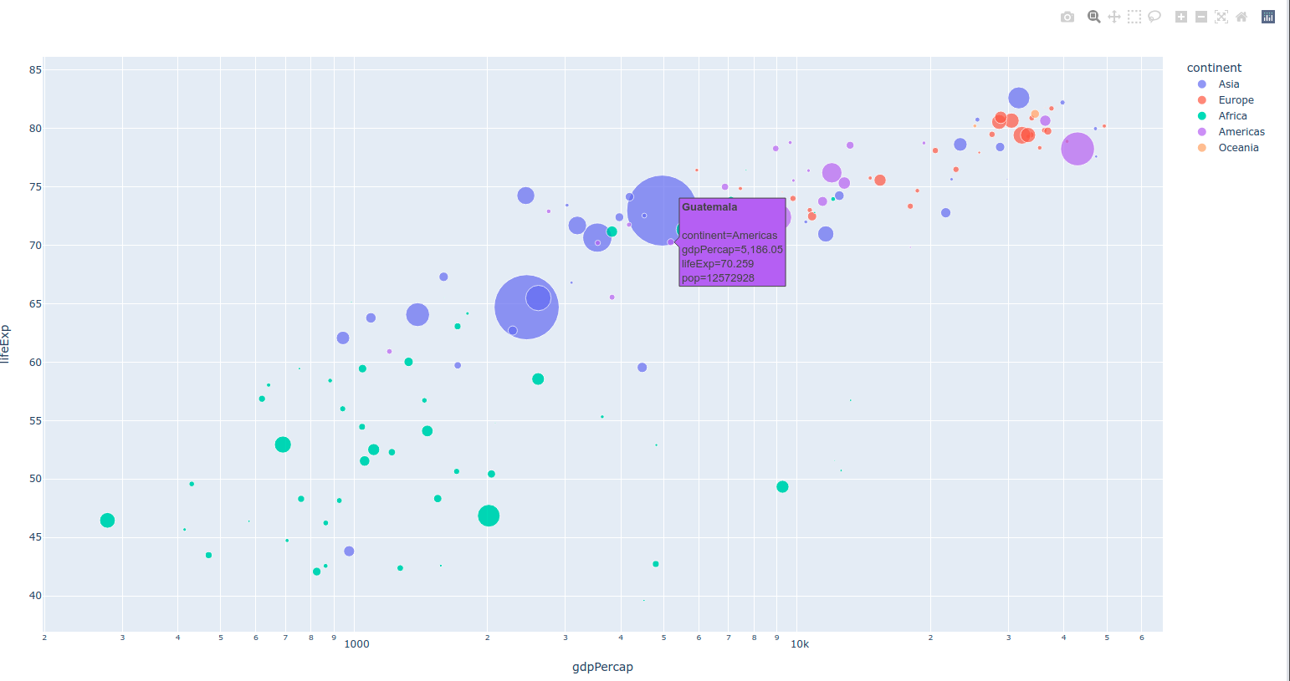1290x681 pixels.
Task: Autoscale the chart axes
Action: pyautogui.click(x=1221, y=16)
